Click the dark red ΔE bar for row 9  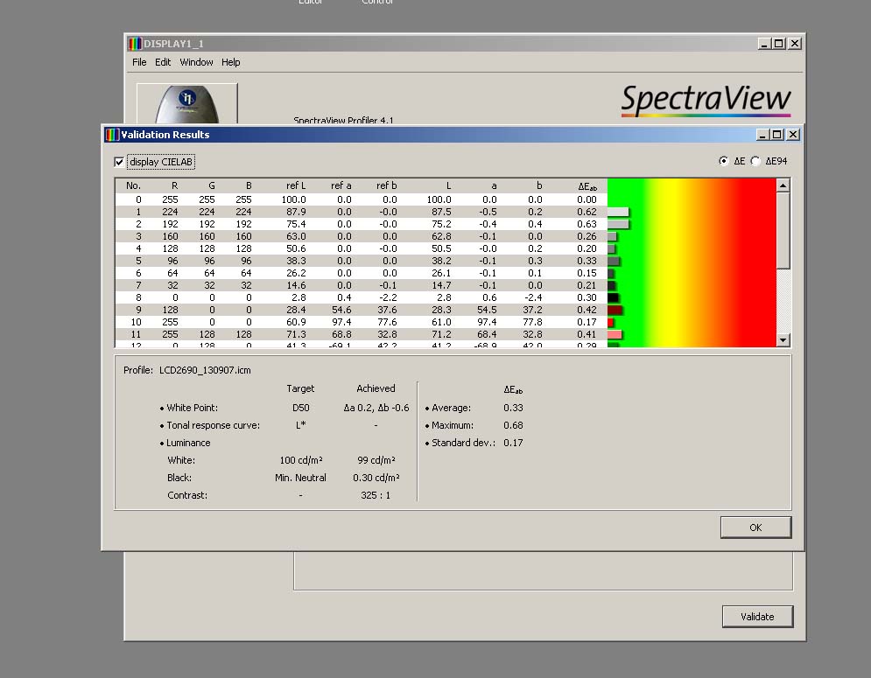coord(615,310)
